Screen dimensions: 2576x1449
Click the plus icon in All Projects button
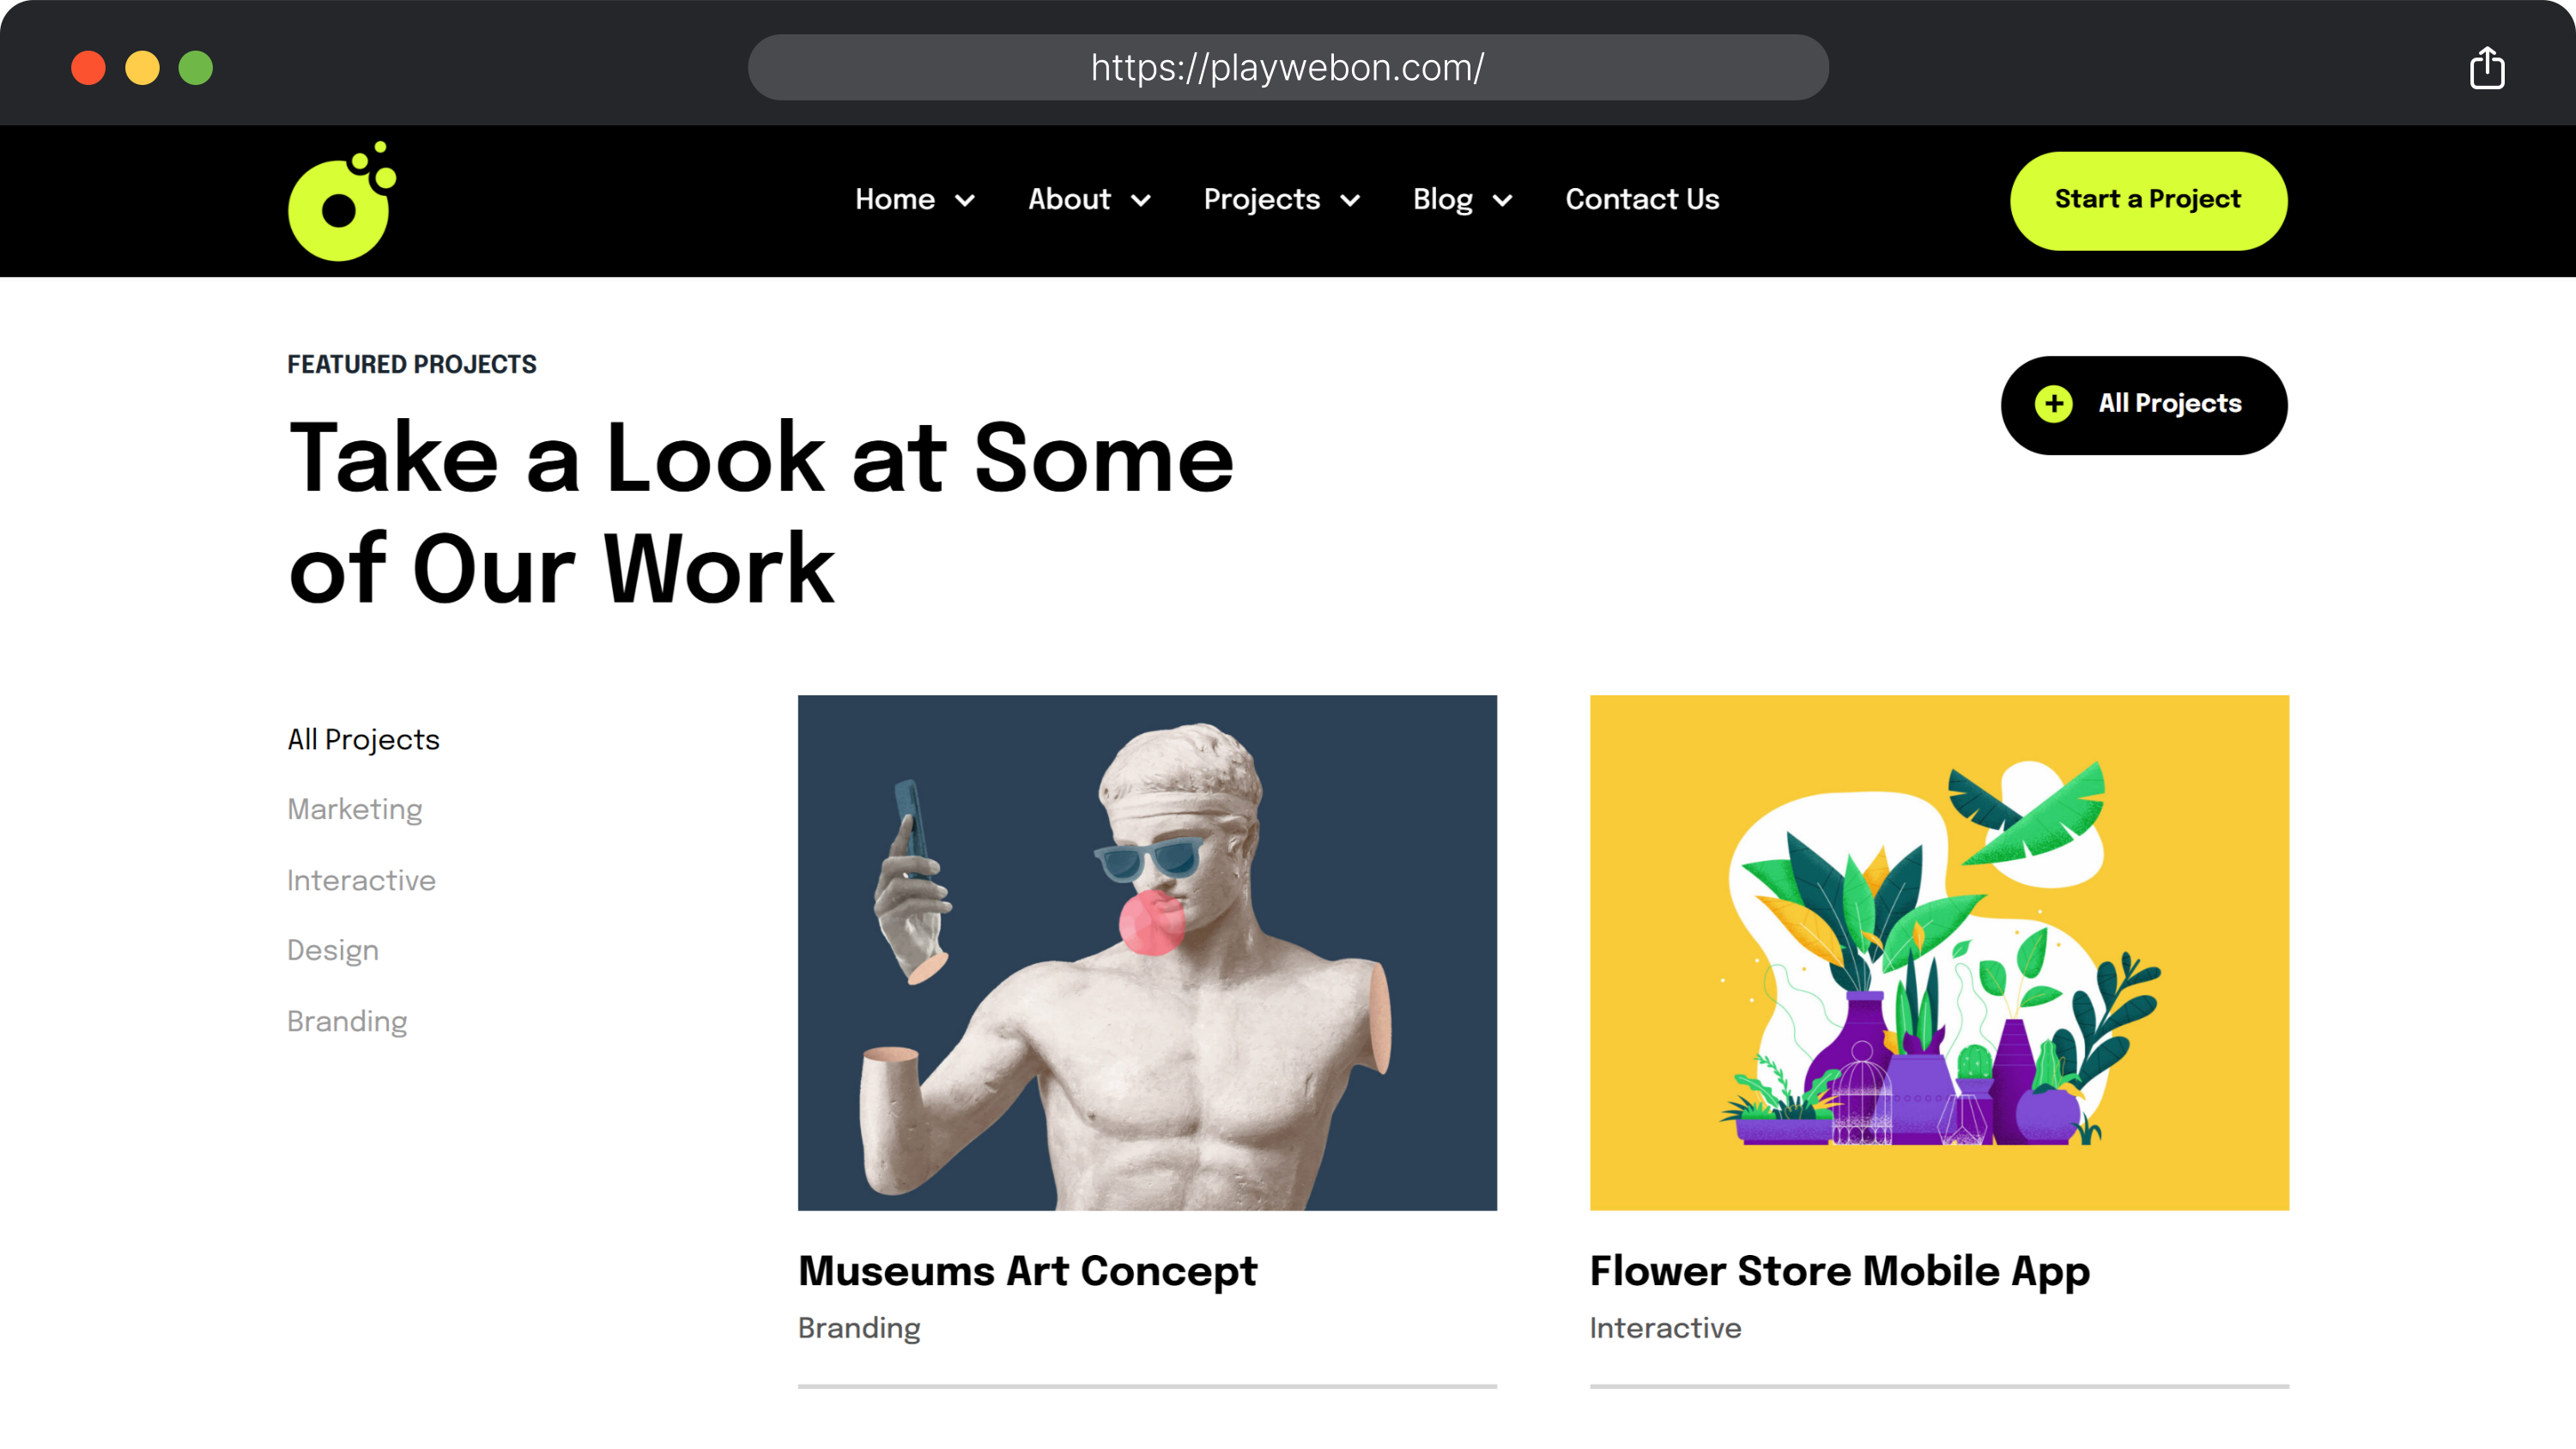[2053, 404]
